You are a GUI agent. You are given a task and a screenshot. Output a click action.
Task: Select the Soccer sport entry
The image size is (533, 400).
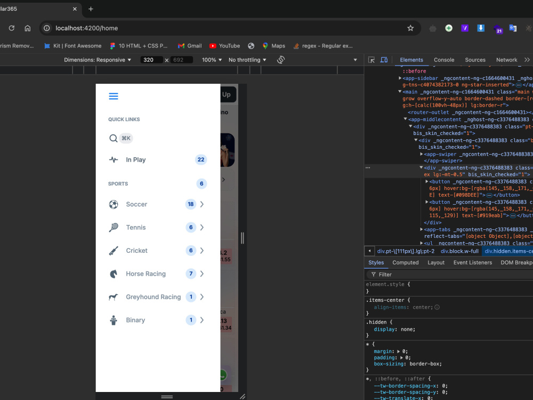coord(136,204)
